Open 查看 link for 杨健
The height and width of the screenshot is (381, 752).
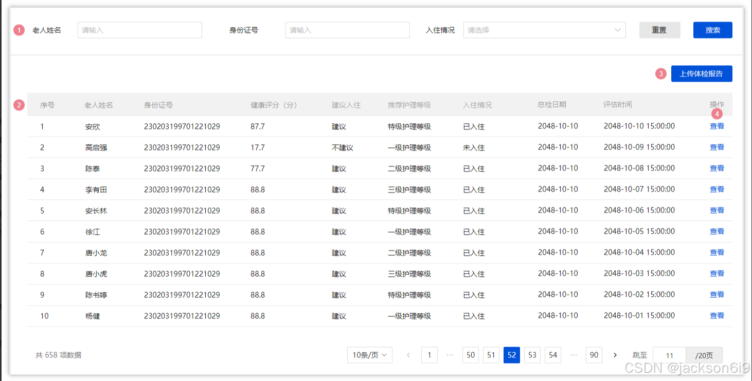(717, 315)
